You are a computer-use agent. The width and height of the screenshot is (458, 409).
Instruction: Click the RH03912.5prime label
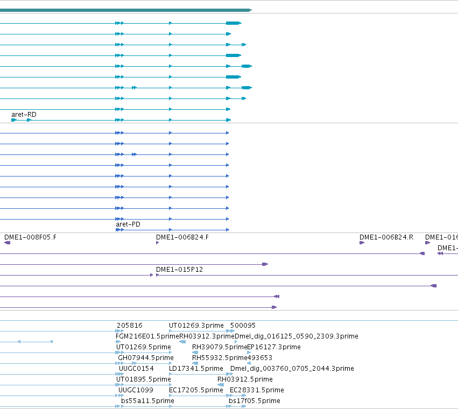click(x=245, y=379)
